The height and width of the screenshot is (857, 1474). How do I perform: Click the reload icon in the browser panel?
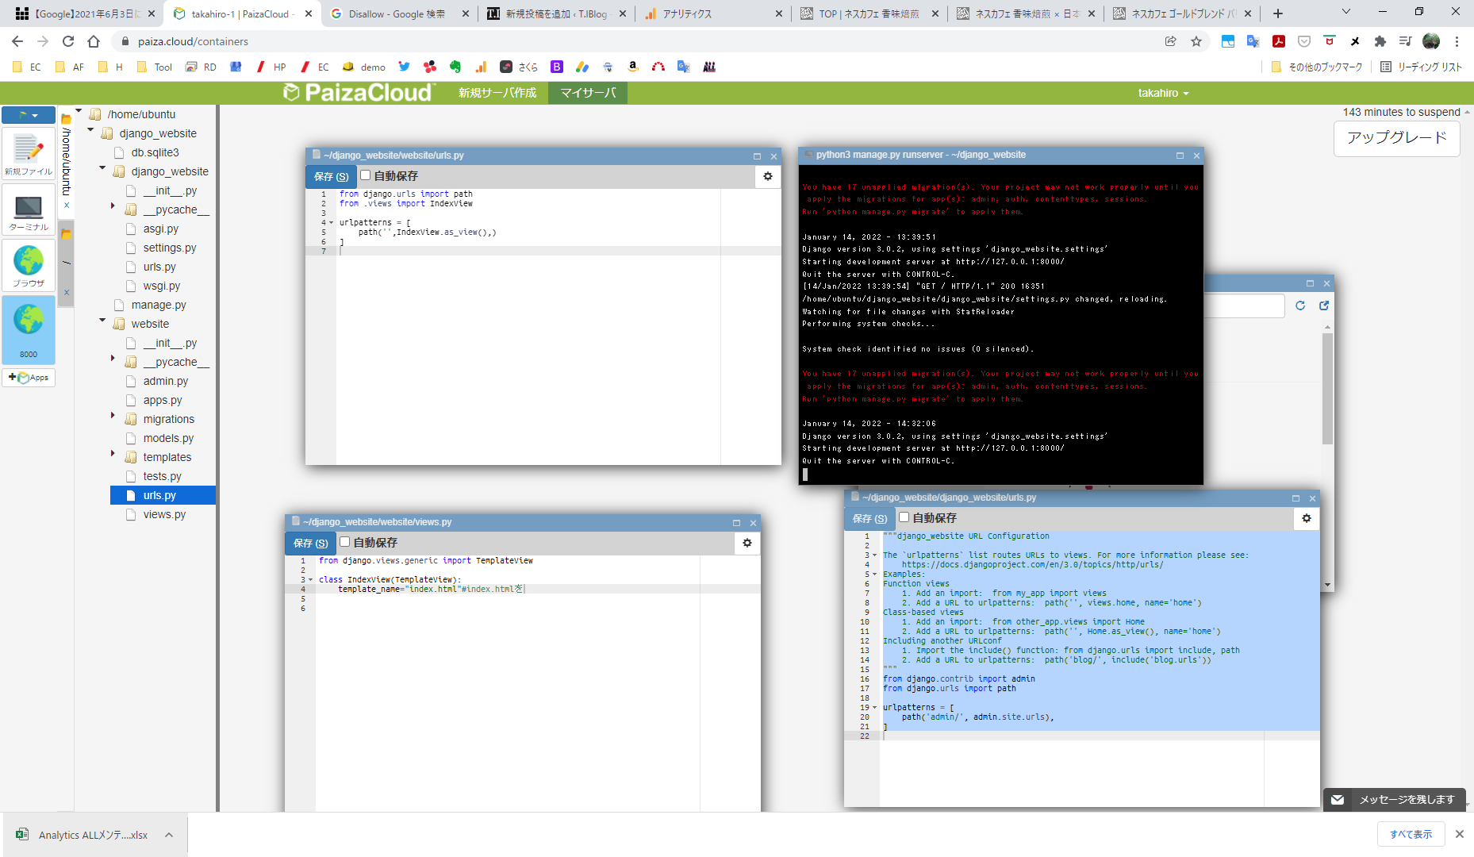pos(1300,306)
